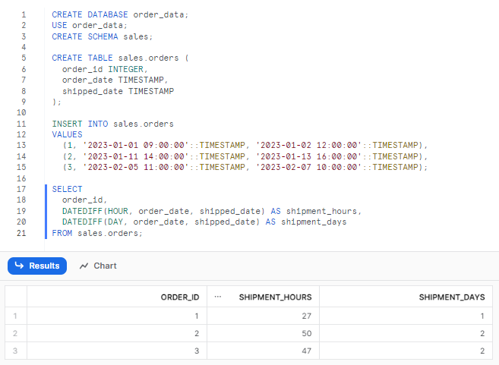Image resolution: width=499 pixels, height=365 pixels.
Task: Select the SHIPMENT_HOURS column header
Action: 274,297
